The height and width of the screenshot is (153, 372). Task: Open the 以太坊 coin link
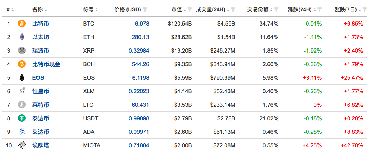pyautogui.click(x=40, y=37)
